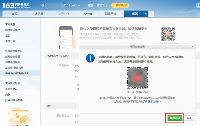Open 手机号码邮箱 in sidebar
The width and height of the screenshot is (200, 126).
pos(15,100)
